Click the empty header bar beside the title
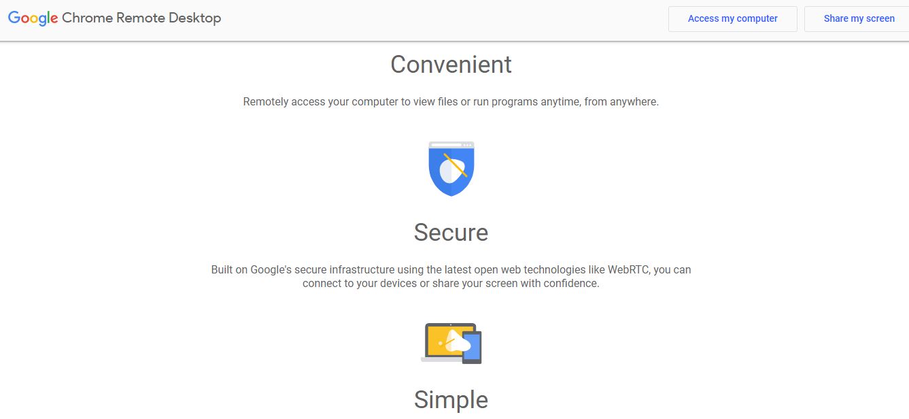This screenshot has width=909, height=419. 442,19
